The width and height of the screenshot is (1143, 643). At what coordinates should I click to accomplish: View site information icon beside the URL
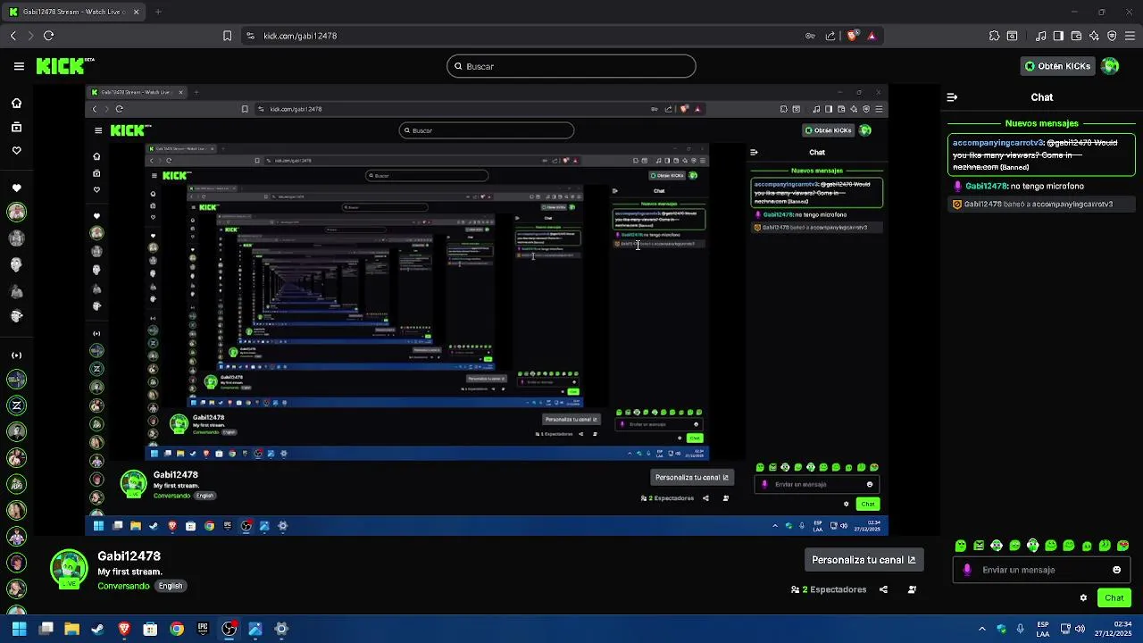coord(250,36)
